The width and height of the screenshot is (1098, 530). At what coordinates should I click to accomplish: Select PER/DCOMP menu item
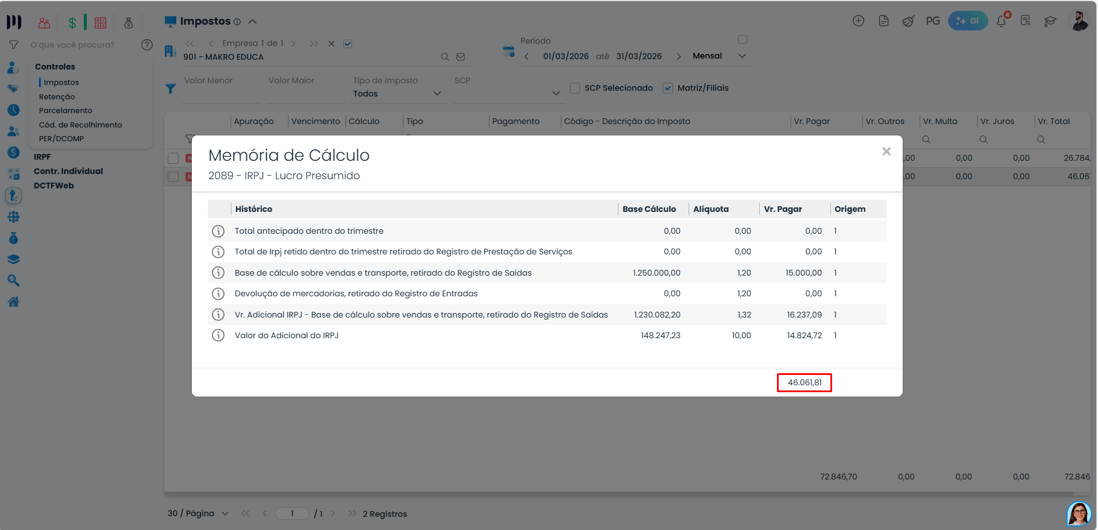(61, 138)
